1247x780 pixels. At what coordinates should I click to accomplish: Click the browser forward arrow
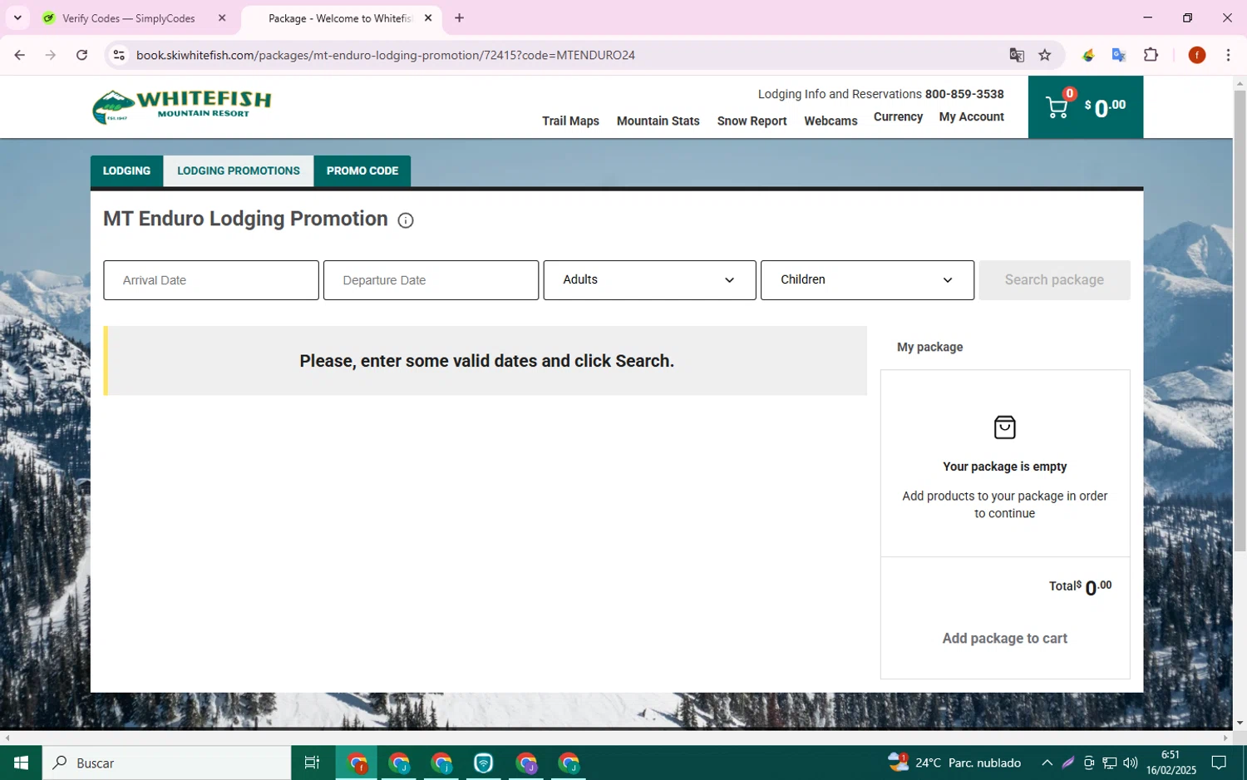[x=51, y=55]
